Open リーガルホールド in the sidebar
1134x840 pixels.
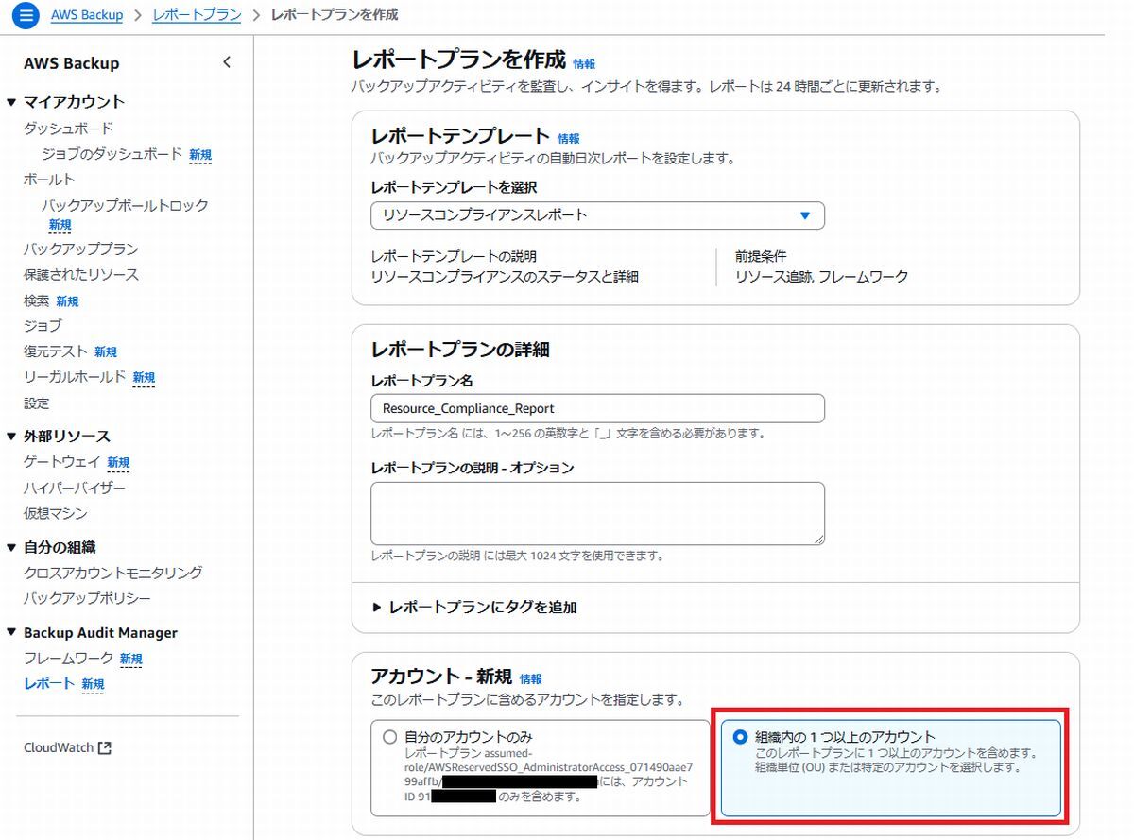pos(75,377)
